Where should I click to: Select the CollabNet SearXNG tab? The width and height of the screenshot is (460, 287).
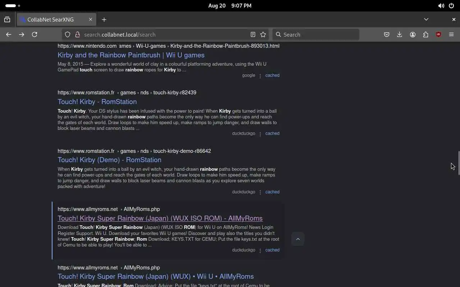56,19
